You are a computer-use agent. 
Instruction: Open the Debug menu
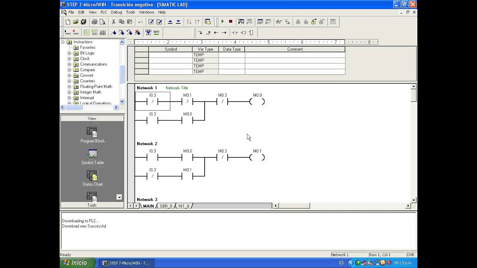(x=116, y=12)
